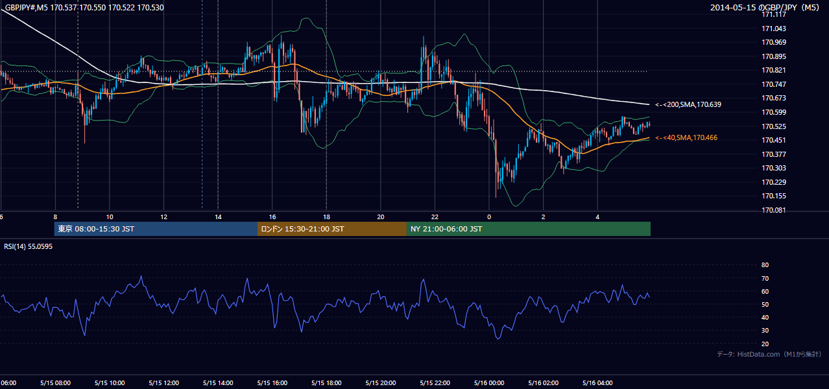Image resolution: width=829 pixels, height=389 pixels.
Task: Click price axis label 171.043
Action: coord(774,29)
